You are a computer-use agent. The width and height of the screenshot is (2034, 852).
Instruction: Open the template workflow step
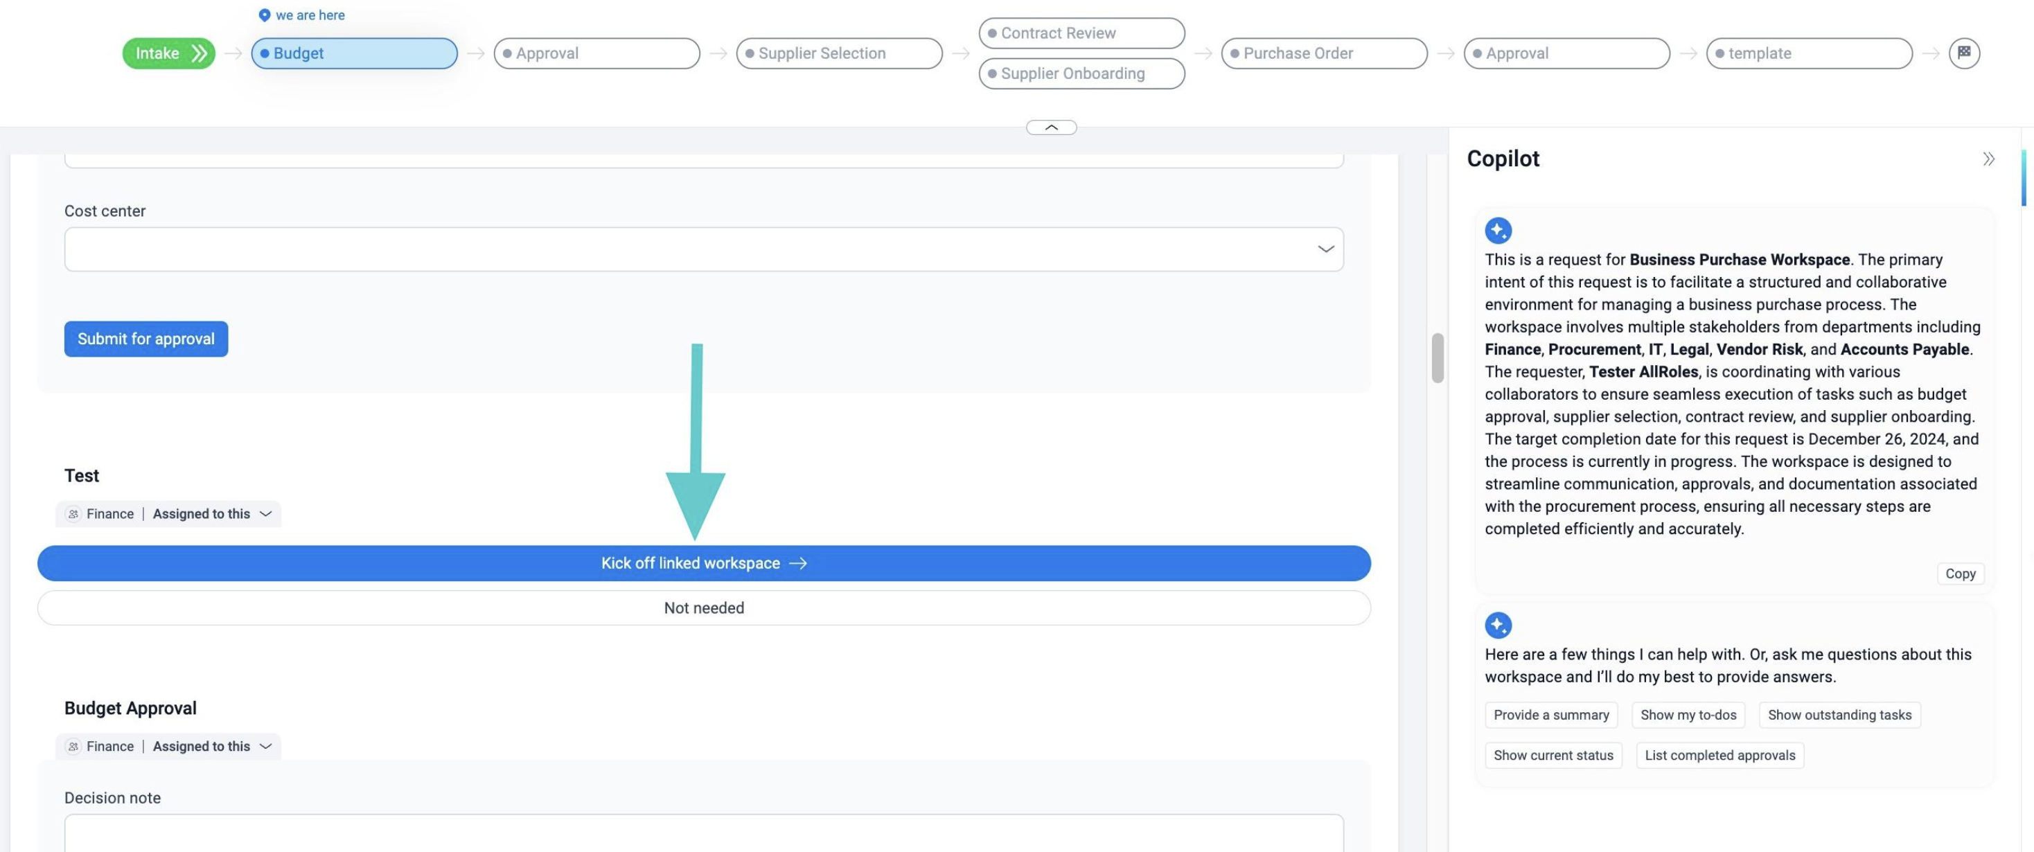click(x=1808, y=53)
